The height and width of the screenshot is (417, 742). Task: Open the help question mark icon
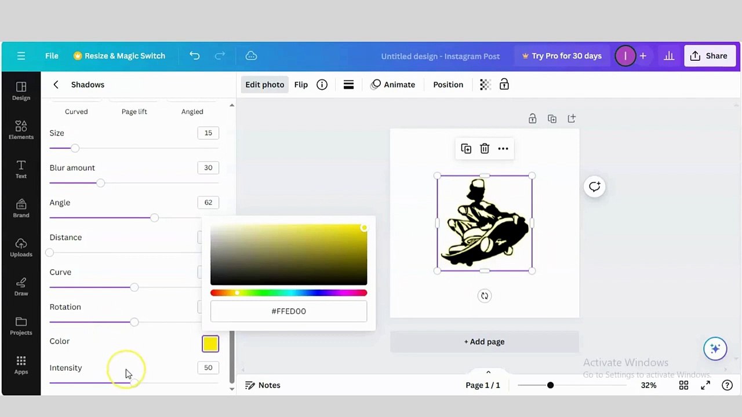point(727,385)
